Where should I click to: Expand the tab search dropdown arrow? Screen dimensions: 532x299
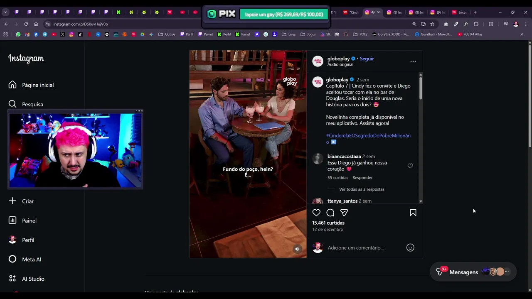pos(5,12)
